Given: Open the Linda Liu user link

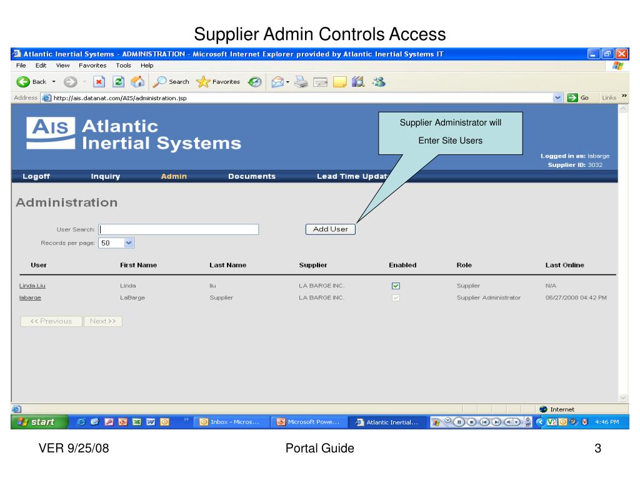Looking at the screenshot, I should click(32, 286).
